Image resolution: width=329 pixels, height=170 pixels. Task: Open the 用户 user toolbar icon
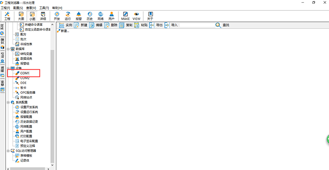click(111, 16)
